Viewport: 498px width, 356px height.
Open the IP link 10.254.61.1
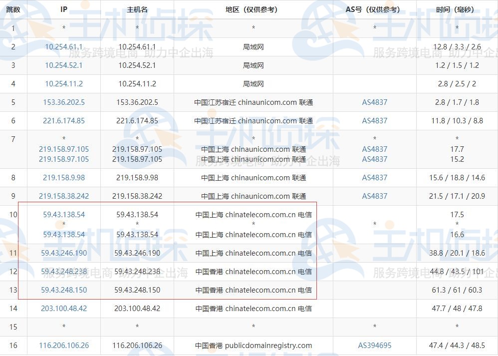(x=63, y=47)
